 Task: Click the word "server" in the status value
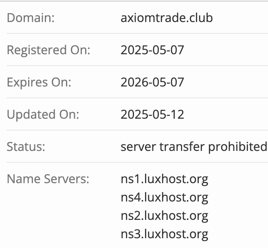click(x=137, y=146)
